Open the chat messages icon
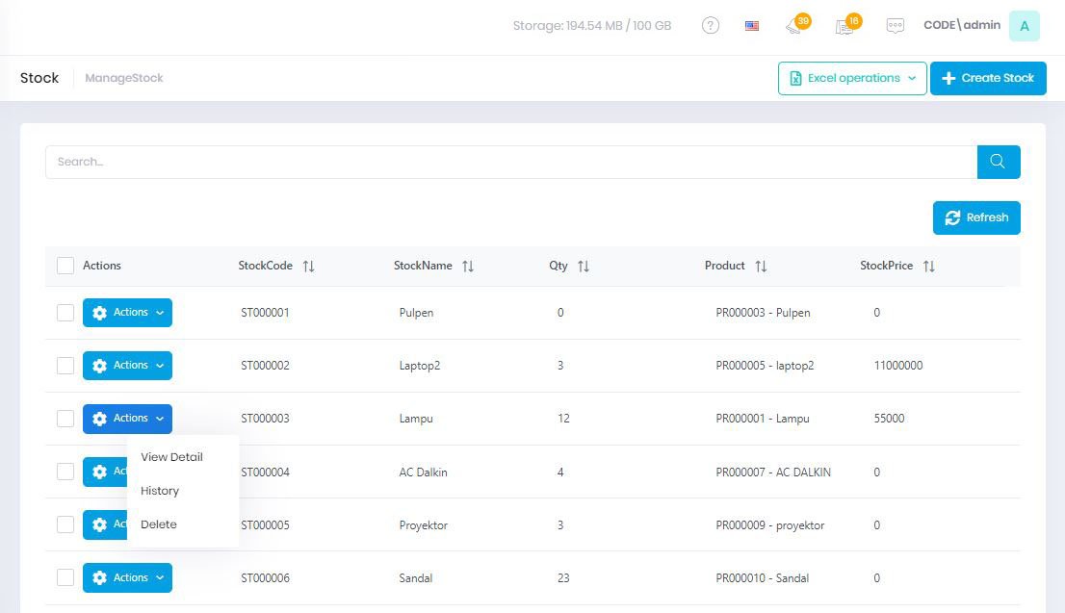Screen dimensions: 1065x613 pos(896,26)
